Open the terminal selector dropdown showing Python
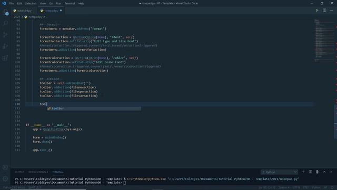This screenshot has width=337, height=190. click(279, 172)
